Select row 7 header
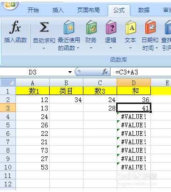The height and width of the screenshot is (192, 171). pos(8,142)
